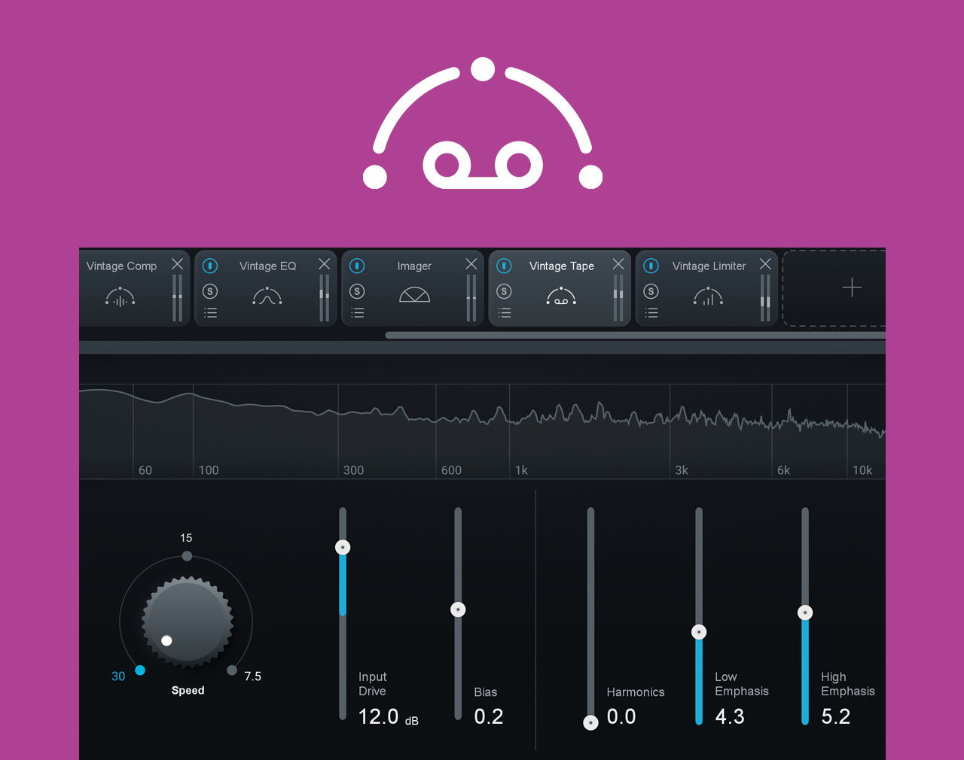Viewport: 964px width, 760px height.
Task: Remove the Imager module
Action: point(471,264)
